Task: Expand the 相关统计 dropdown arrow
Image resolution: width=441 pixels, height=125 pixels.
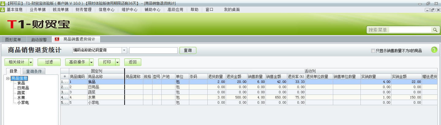Action: tap(31, 62)
